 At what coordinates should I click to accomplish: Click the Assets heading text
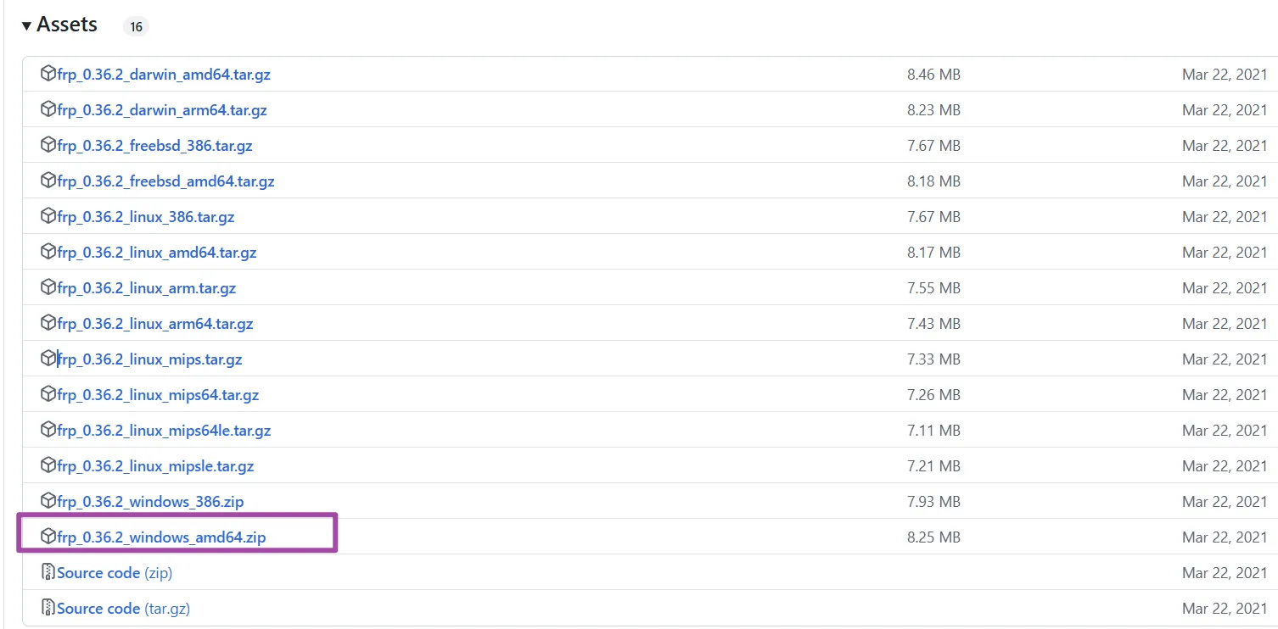pos(67,25)
